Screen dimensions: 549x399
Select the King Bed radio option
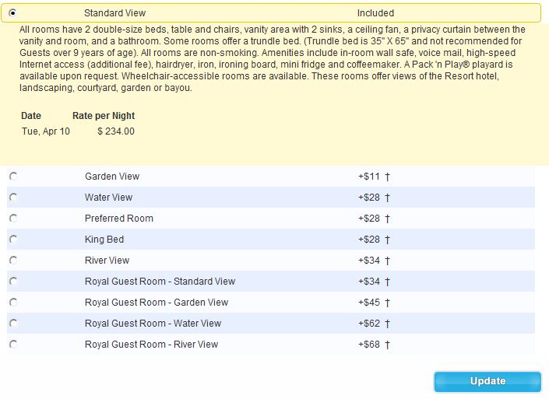click(13, 240)
